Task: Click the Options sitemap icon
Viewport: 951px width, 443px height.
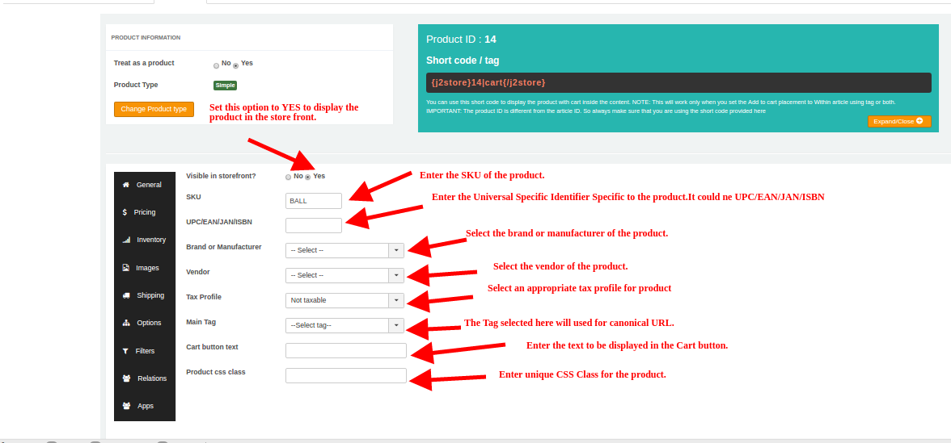Action: (126, 323)
